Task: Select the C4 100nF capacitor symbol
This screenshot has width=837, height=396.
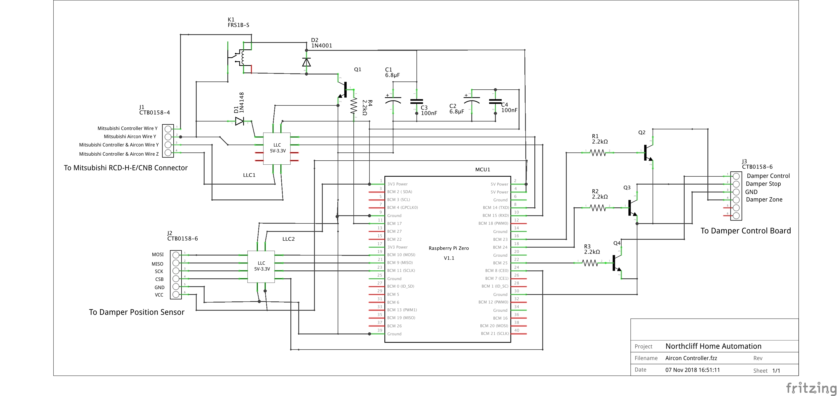Action: [495, 101]
